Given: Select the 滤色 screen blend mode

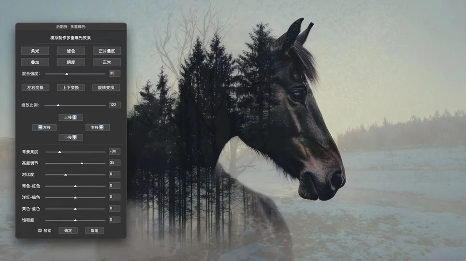Looking at the screenshot, I should click(71, 51).
